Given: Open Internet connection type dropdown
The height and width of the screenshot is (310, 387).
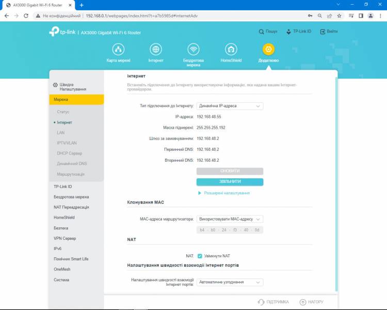Looking at the screenshot, I should 230,106.
